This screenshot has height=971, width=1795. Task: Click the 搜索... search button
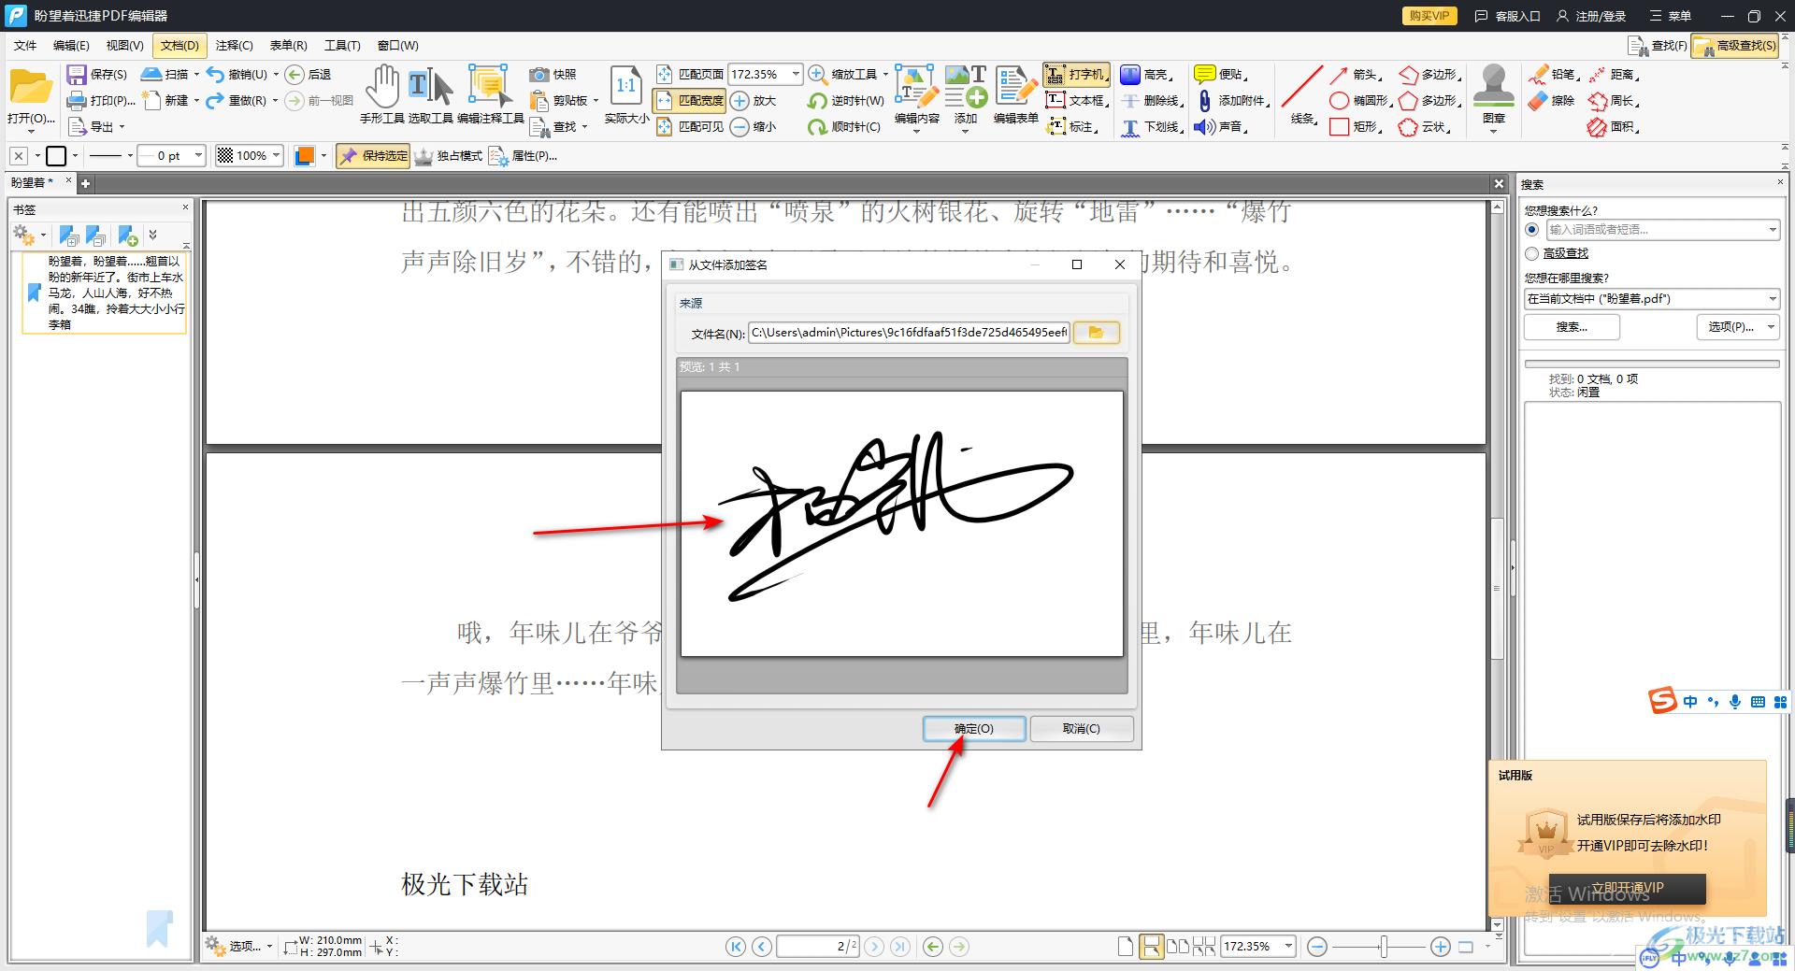(1572, 327)
